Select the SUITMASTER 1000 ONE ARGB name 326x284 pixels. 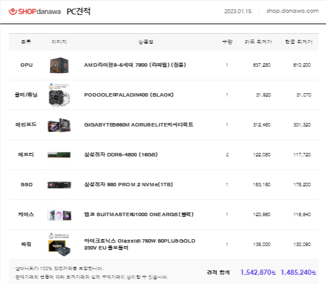(x=139, y=214)
